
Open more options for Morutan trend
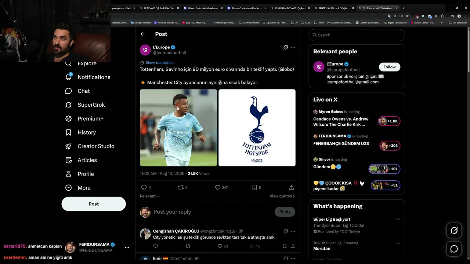click(x=398, y=244)
